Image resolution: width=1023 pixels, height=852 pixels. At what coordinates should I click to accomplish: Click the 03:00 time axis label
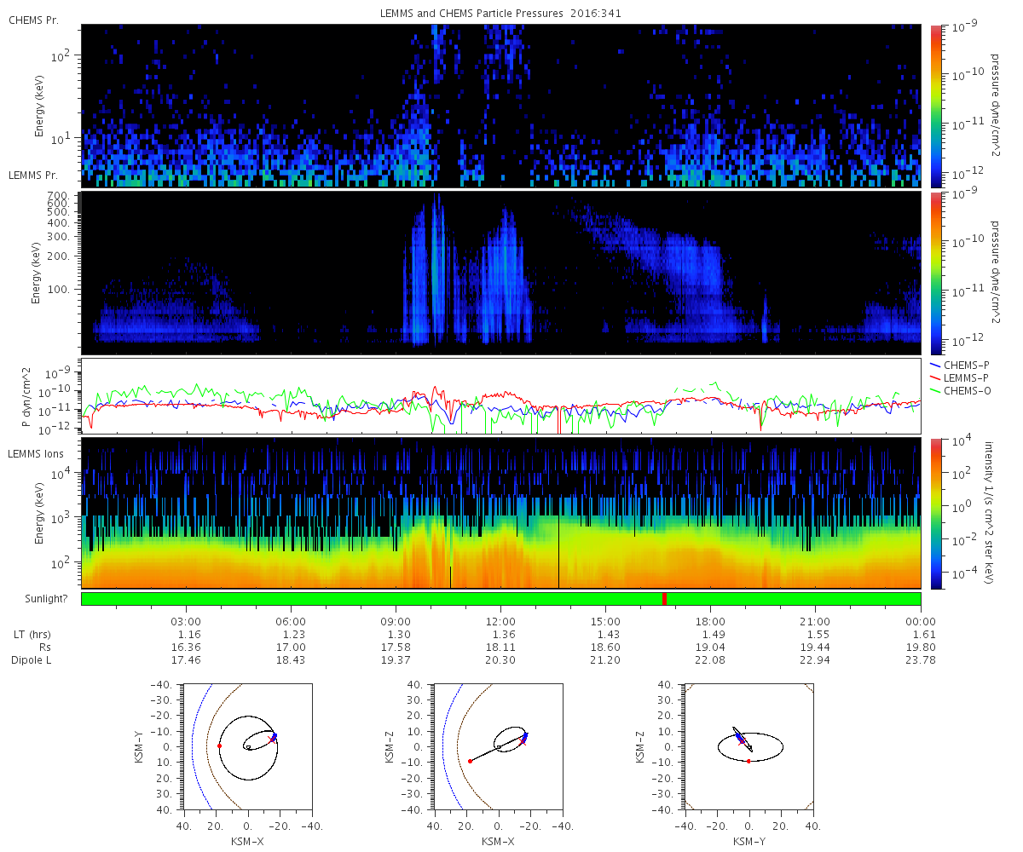pos(186,621)
